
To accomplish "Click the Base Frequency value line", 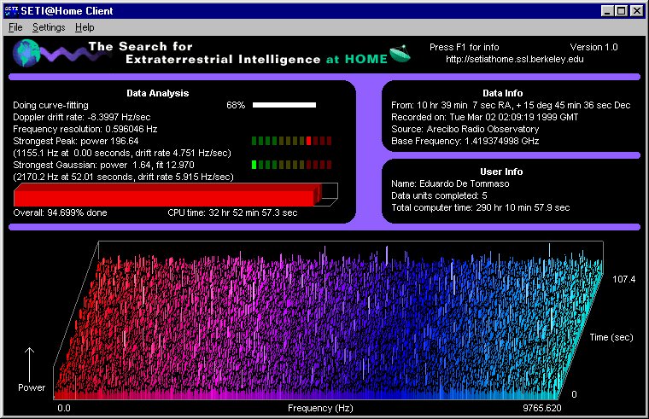I will pyautogui.click(x=465, y=141).
